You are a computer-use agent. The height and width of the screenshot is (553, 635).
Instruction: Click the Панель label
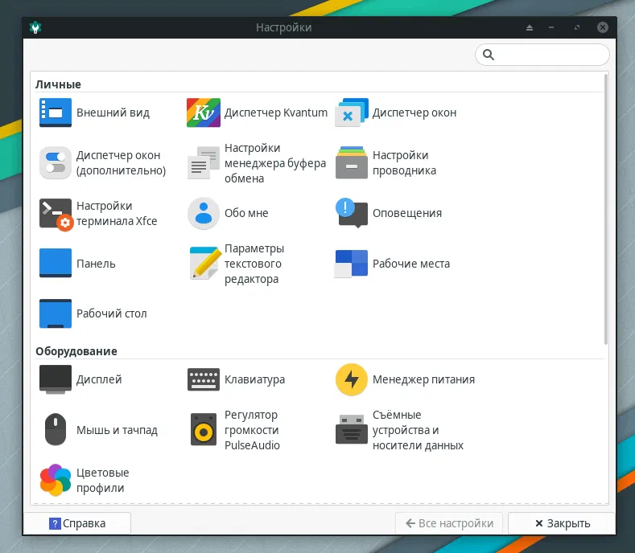[96, 264]
